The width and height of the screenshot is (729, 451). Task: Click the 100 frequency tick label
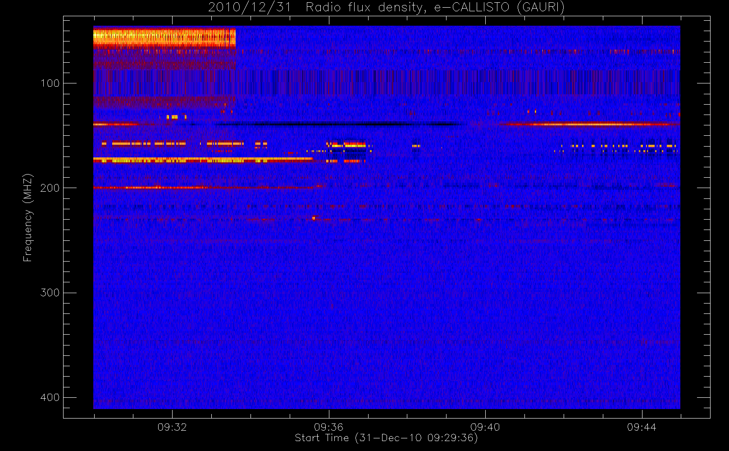pyautogui.click(x=50, y=83)
